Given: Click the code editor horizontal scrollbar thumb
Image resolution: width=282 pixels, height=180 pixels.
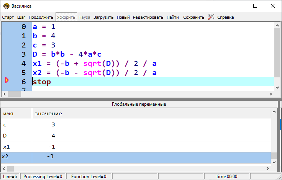Looking at the screenshot, I should [15, 94].
